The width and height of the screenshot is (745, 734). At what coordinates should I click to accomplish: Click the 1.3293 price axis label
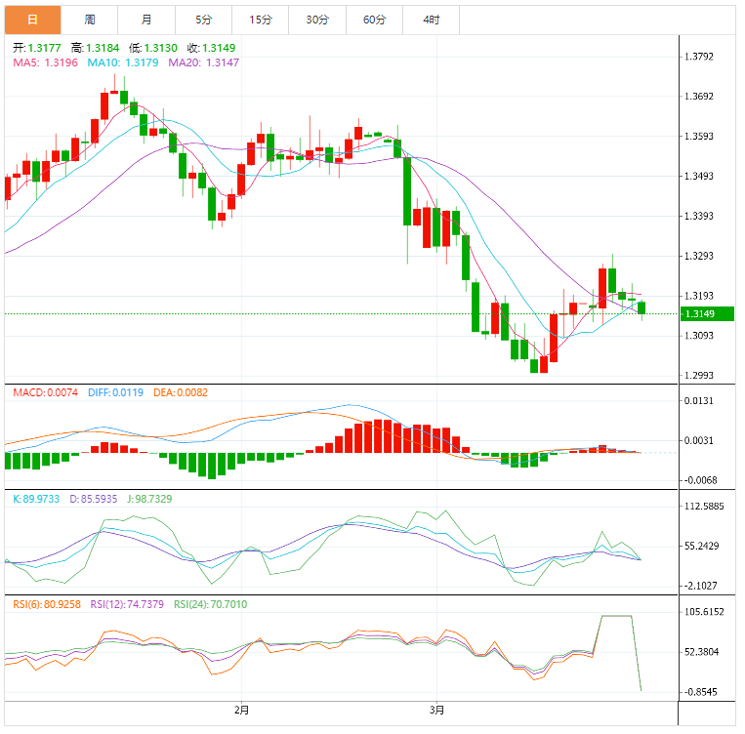coord(698,256)
